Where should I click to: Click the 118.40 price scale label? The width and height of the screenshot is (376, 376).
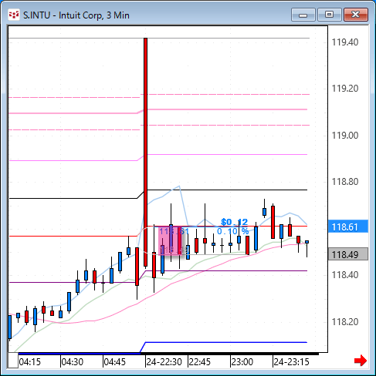tap(345, 275)
